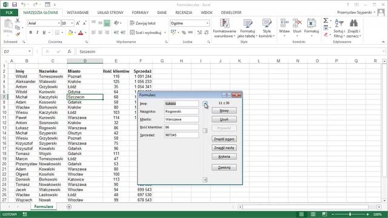The width and height of the screenshot is (388, 218).
Task: Click the insert function fx icon
Action: pos(69,51)
